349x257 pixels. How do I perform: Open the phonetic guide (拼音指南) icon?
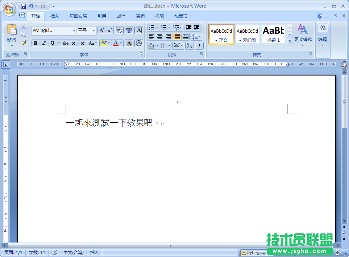(x=129, y=30)
